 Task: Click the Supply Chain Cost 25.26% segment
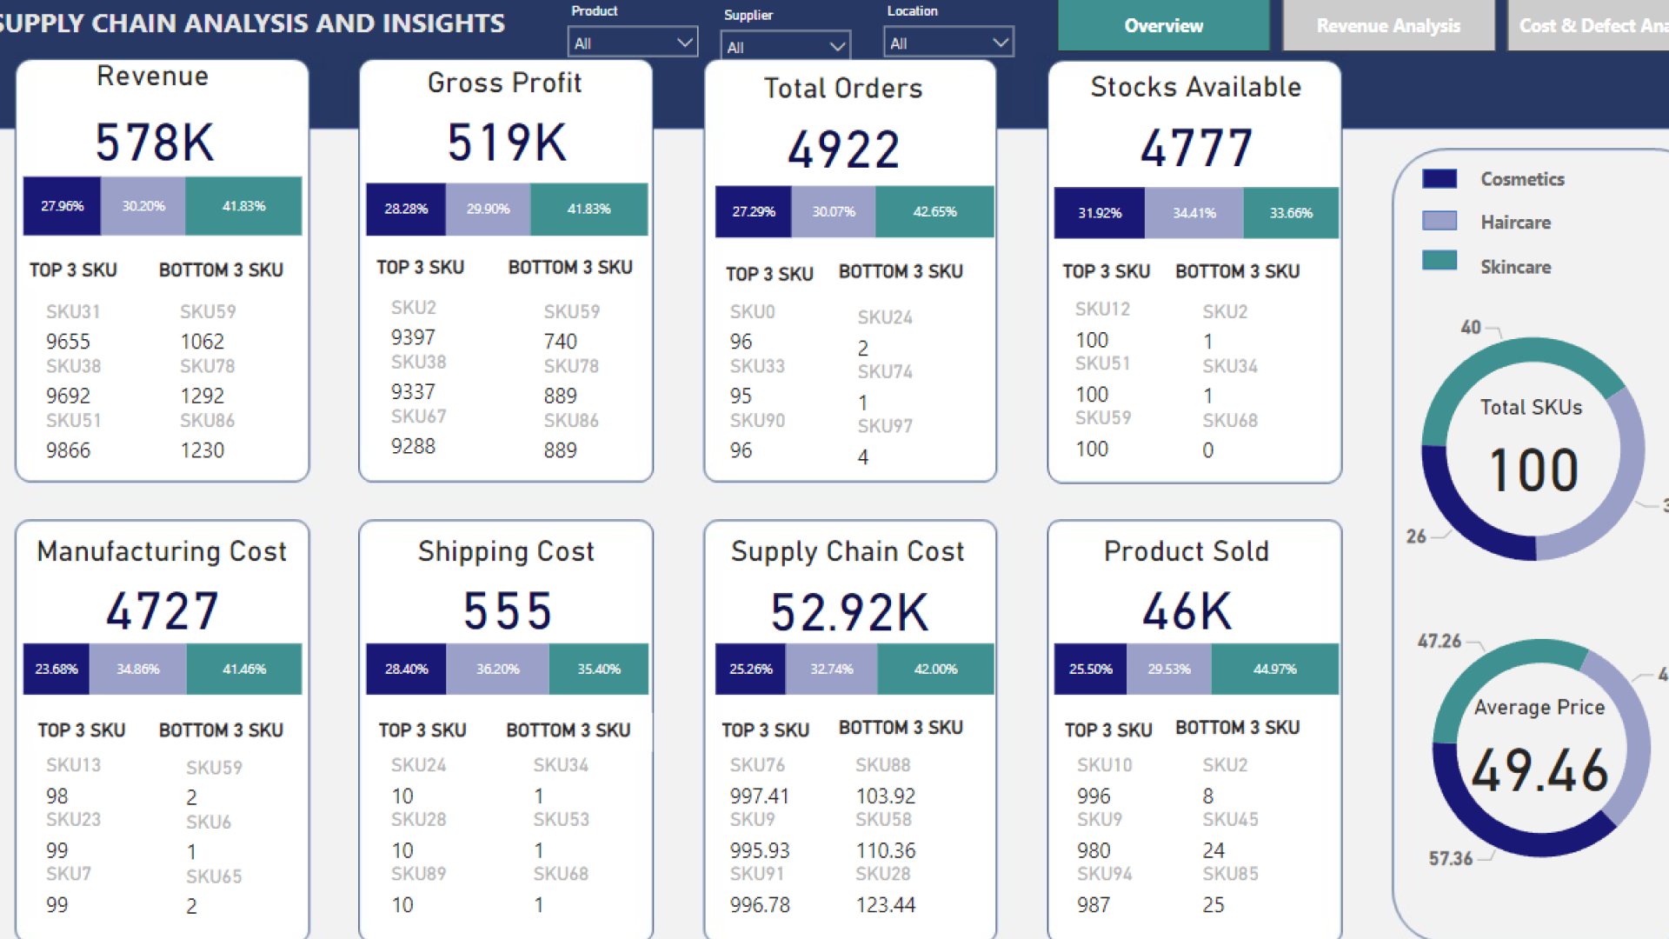751,669
